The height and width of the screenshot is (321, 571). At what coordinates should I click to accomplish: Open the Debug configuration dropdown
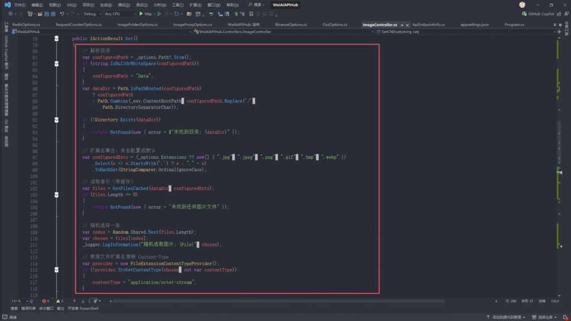pos(91,13)
